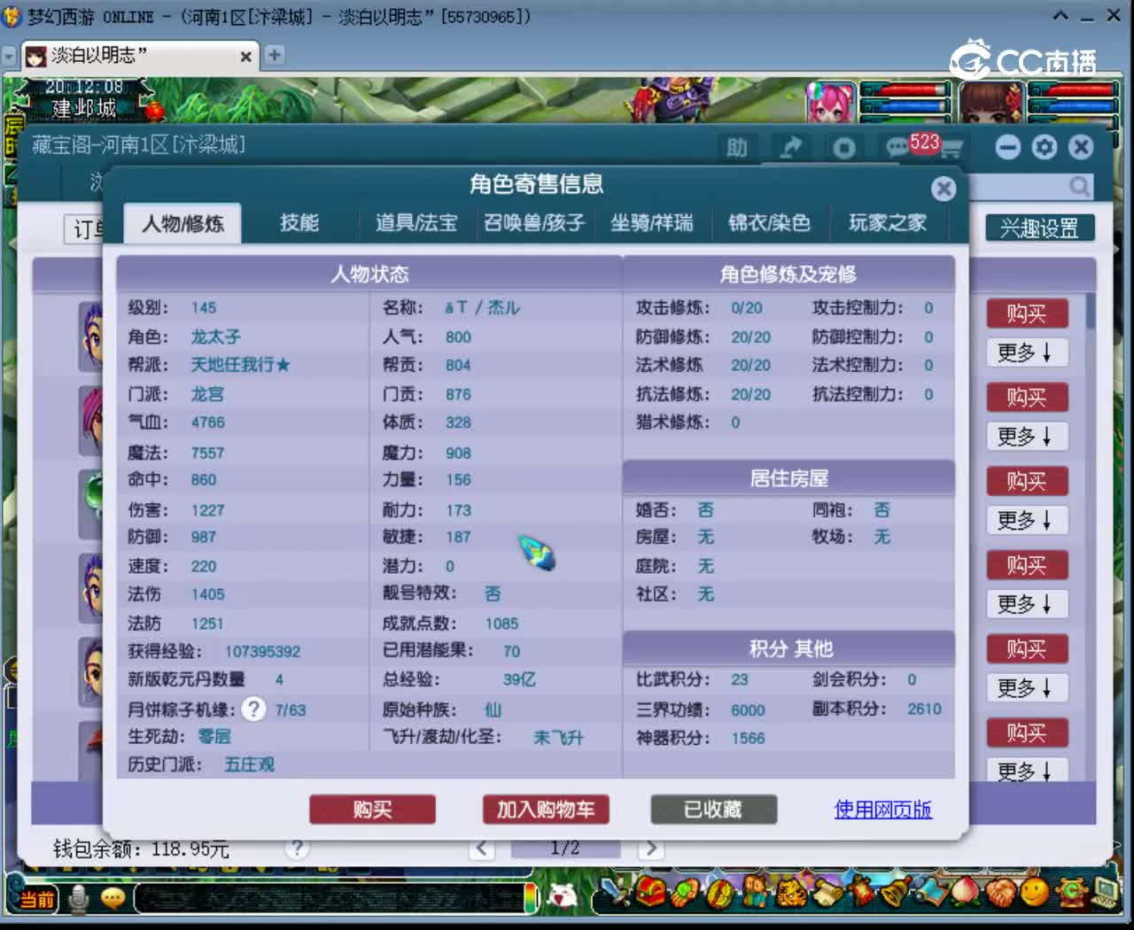Switch to the 锦衣/染色 tab
The width and height of the screenshot is (1134, 930).
(769, 223)
